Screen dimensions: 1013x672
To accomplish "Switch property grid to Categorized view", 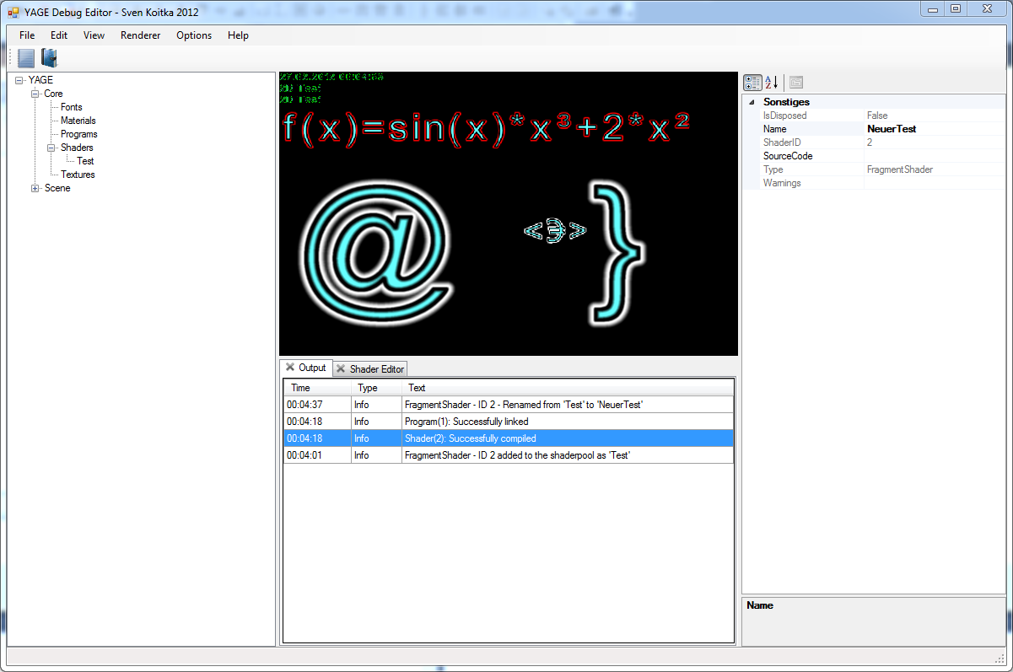I will coord(752,83).
